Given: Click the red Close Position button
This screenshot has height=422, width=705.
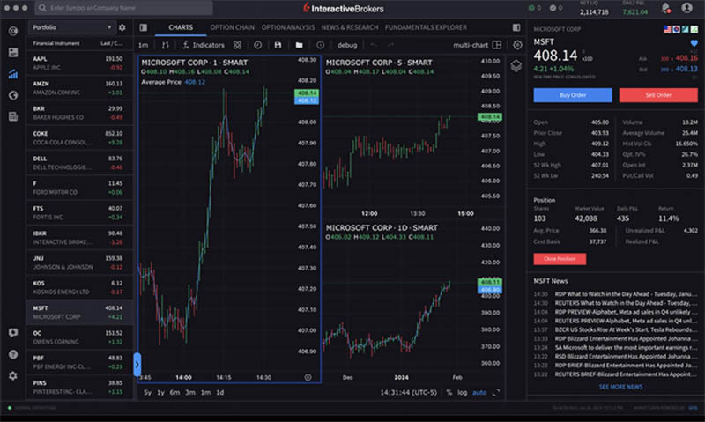Looking at the screenshot, I should click(x=560, y=259).
